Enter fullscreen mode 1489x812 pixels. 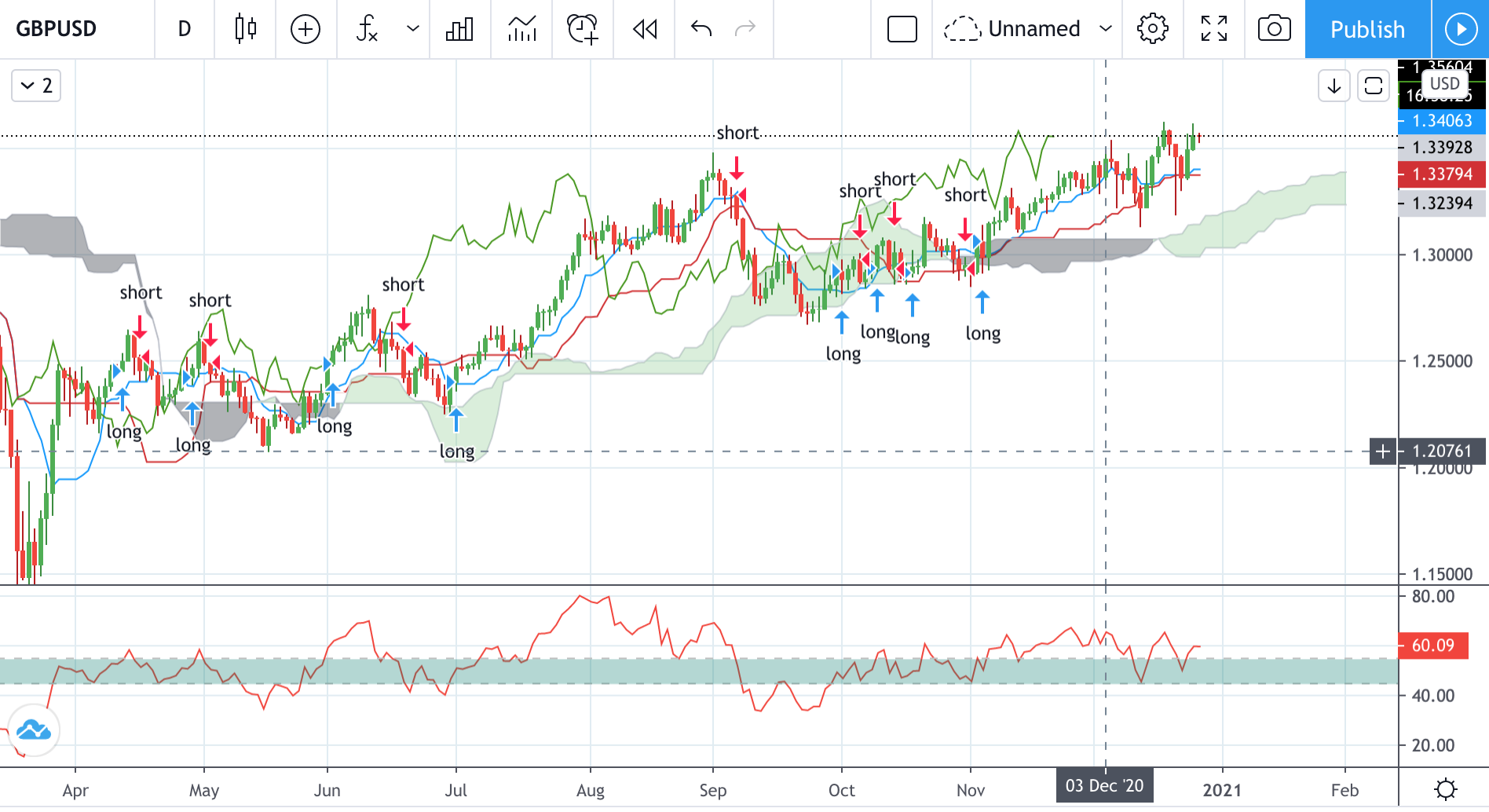pos(1214,29)
